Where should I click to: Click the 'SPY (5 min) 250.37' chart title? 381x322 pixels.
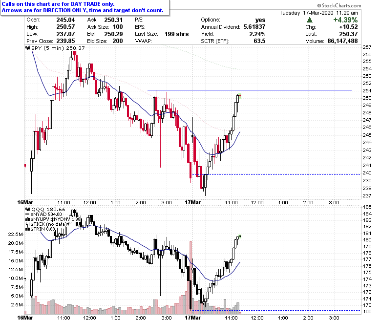[x=58, y=48]
